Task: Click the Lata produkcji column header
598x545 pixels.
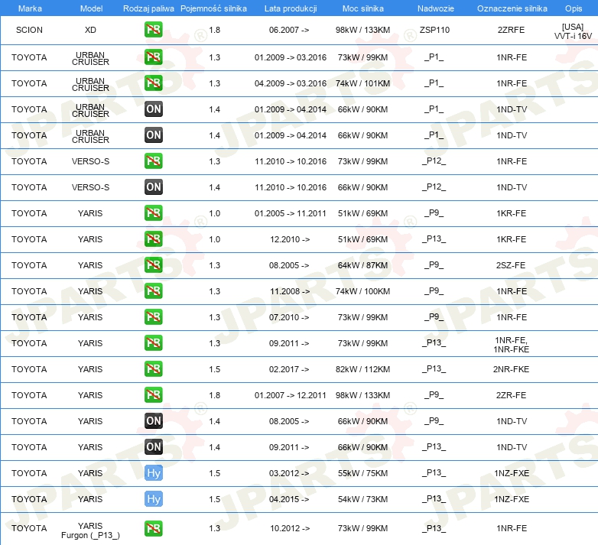Action: click(x=291, y=8)
